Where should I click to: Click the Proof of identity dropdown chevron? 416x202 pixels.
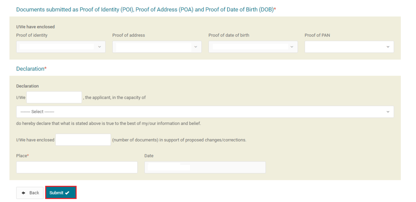100,46
